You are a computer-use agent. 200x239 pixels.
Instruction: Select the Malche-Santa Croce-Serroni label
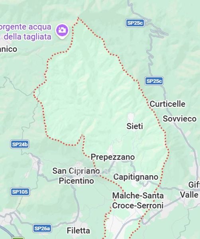138,200
